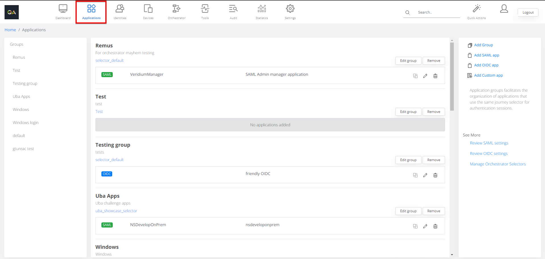Click Edit group for Remus
545x259 pixels.
coord(408,61)
